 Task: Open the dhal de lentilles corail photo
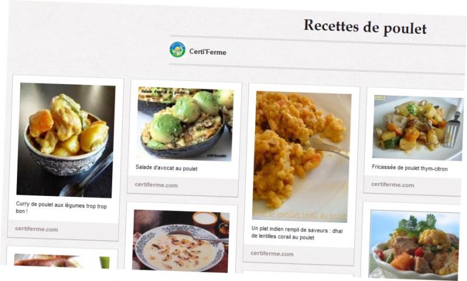301,157
